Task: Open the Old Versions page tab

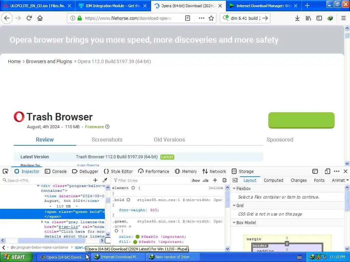Action: (x=169, y=140)
